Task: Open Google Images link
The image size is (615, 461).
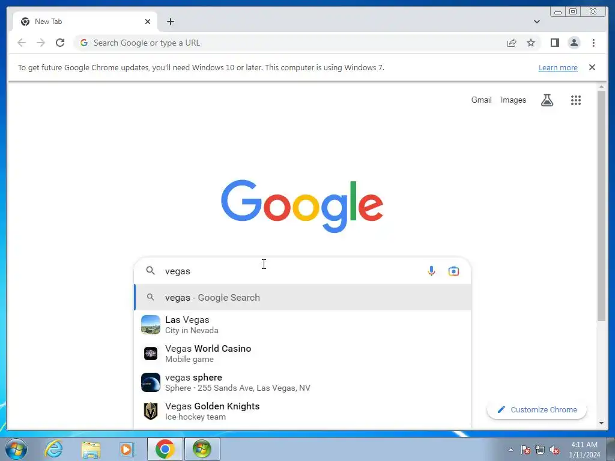Action: coord(513,100)
